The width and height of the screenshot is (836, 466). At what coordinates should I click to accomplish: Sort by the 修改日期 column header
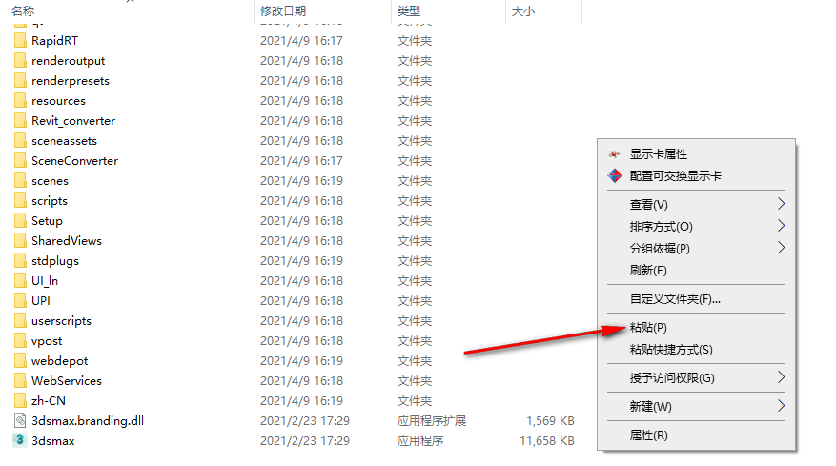point(283,10)
